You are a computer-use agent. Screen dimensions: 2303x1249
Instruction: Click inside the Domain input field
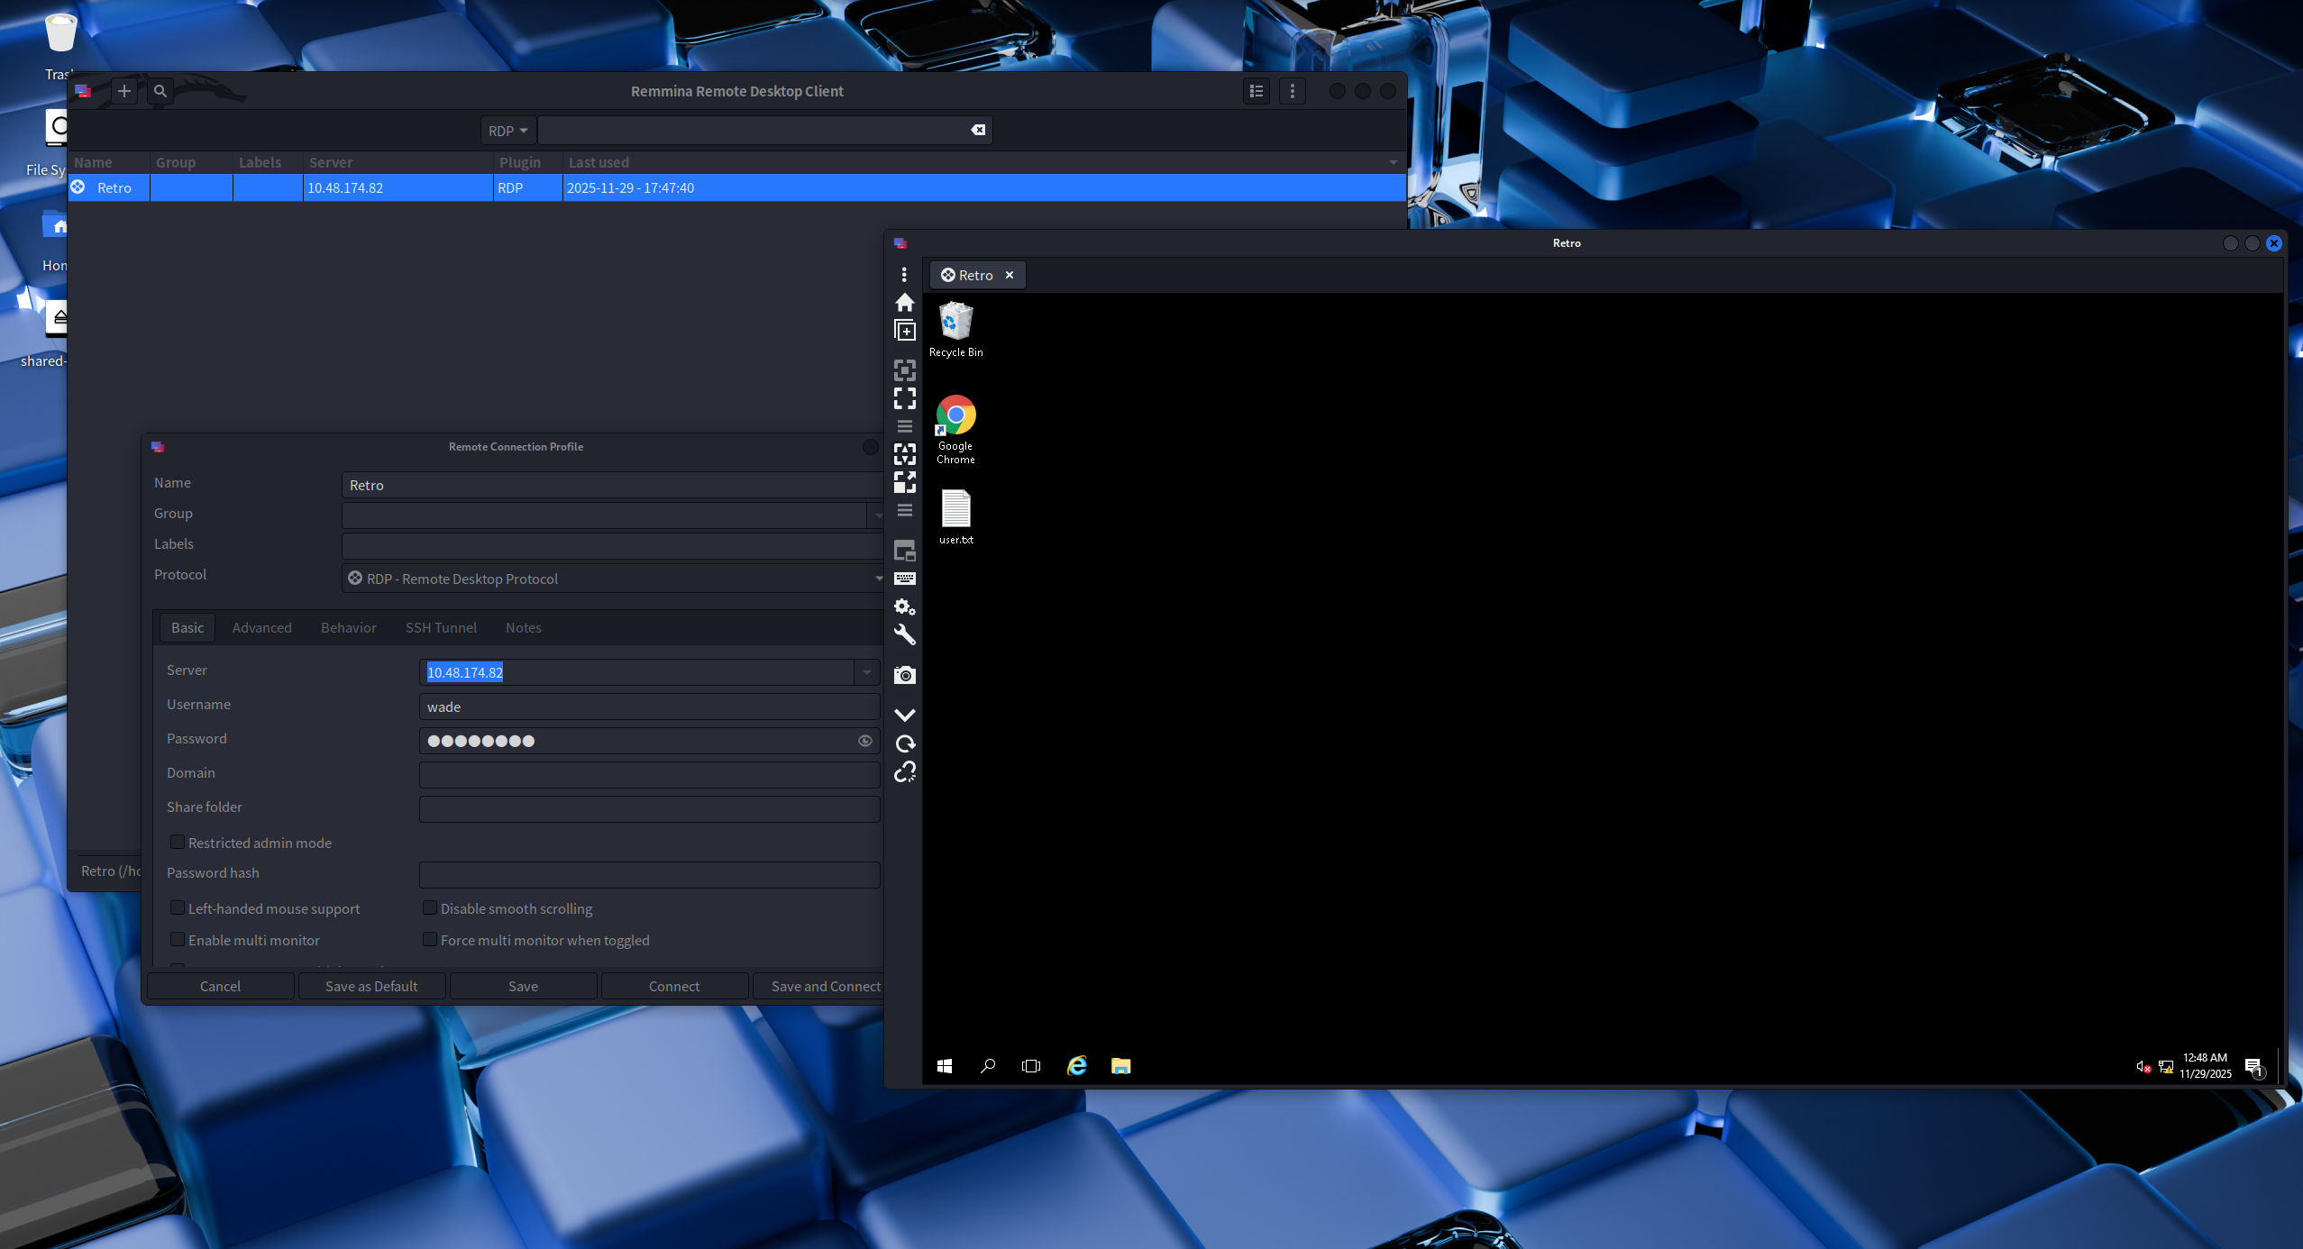pyautogui.click(x=649, y=774)
